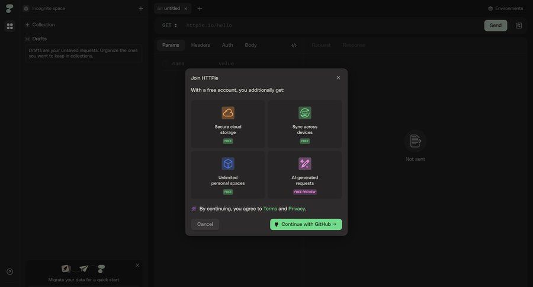Cancel the Join HTTPie dialog
The height and width of the screenshot is (287, 533).
[205, 224]
